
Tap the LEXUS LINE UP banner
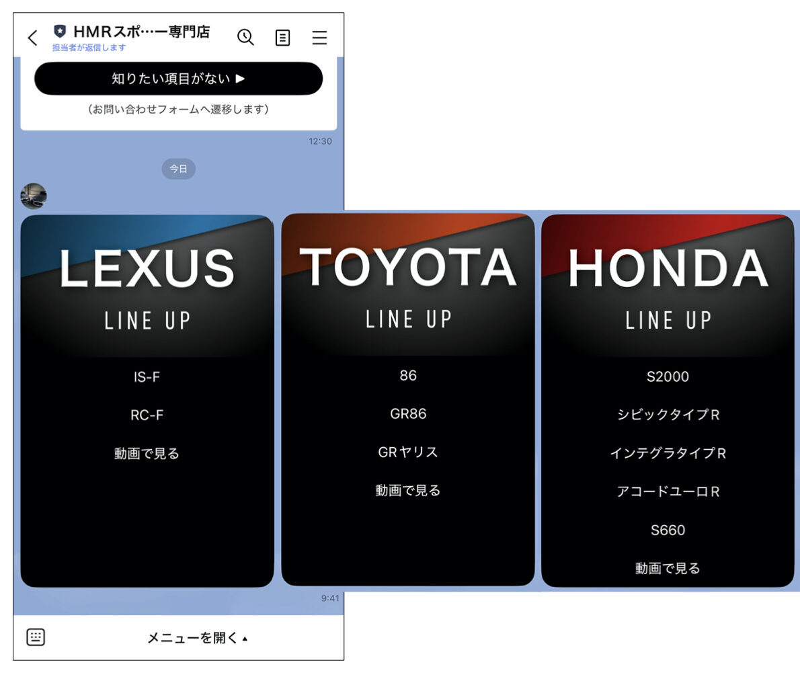(x=147, y=286)
